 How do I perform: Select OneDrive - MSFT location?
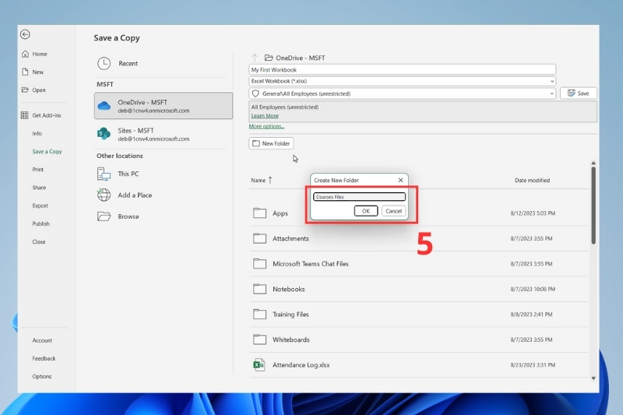(164, 106)
